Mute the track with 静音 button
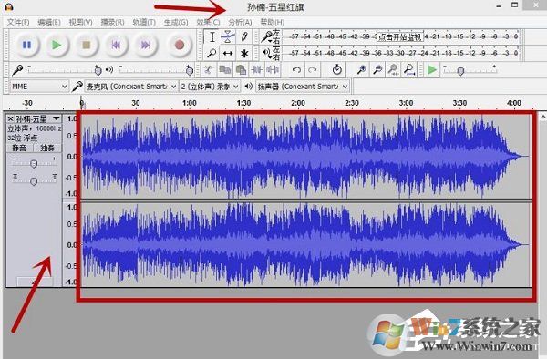Image resolution: width=547 pixels, height=359 pixels. pos(19,148)
